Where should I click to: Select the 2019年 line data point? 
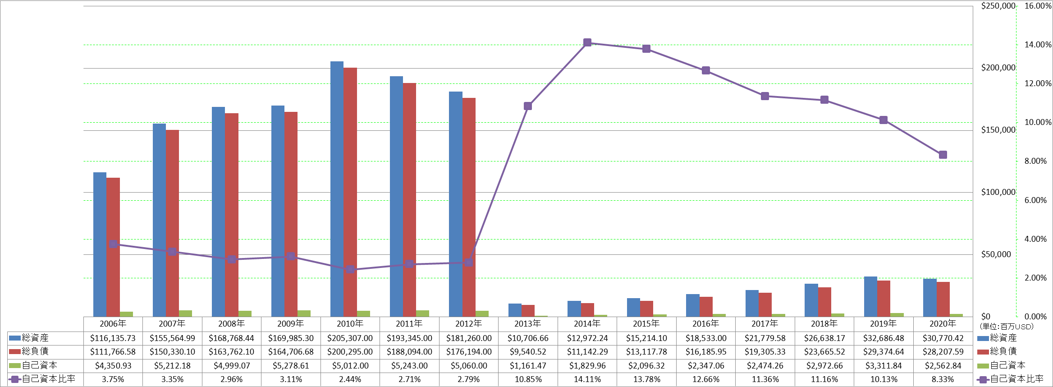coord(884,120)
